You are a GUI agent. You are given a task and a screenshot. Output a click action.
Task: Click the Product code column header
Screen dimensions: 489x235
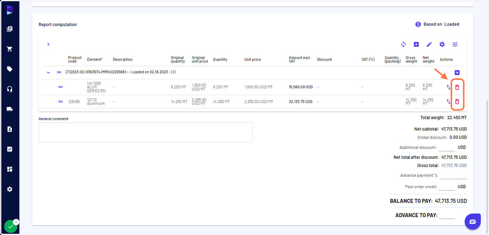pyautogui.click(x=75, y=59)
